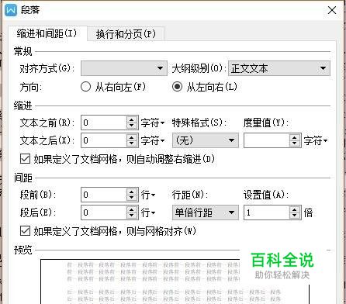The height and width of the screenshot is (304, 346).
Task: Decrease the 文本之后(X) value with down arrow
Action: [132, 143]
